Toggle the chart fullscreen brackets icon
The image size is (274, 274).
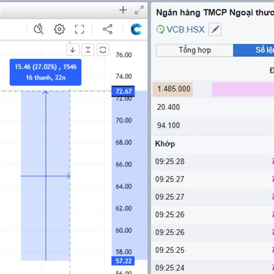point(79,29)
